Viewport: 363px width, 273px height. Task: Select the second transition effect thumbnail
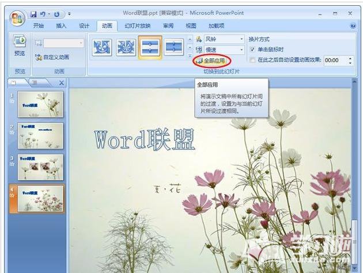[126, 47]
